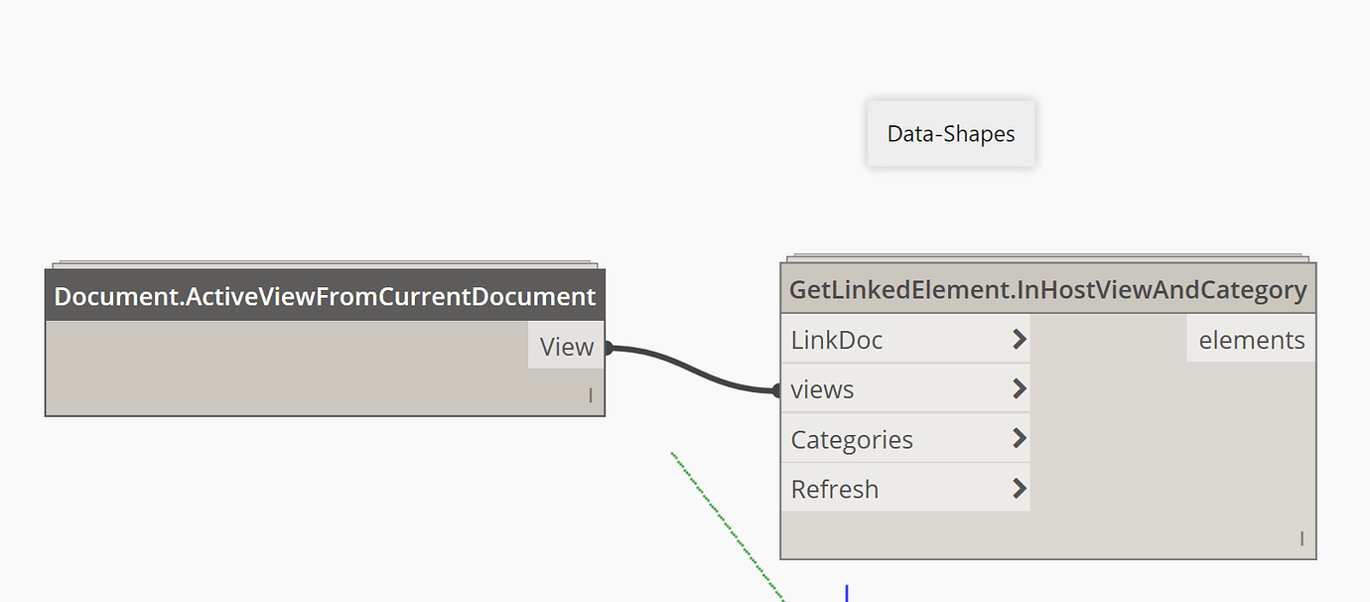
Task: Click the elements output port
Action: tap(1250, 339)
